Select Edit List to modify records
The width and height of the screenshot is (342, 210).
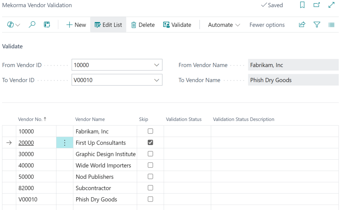coord(108,25)
